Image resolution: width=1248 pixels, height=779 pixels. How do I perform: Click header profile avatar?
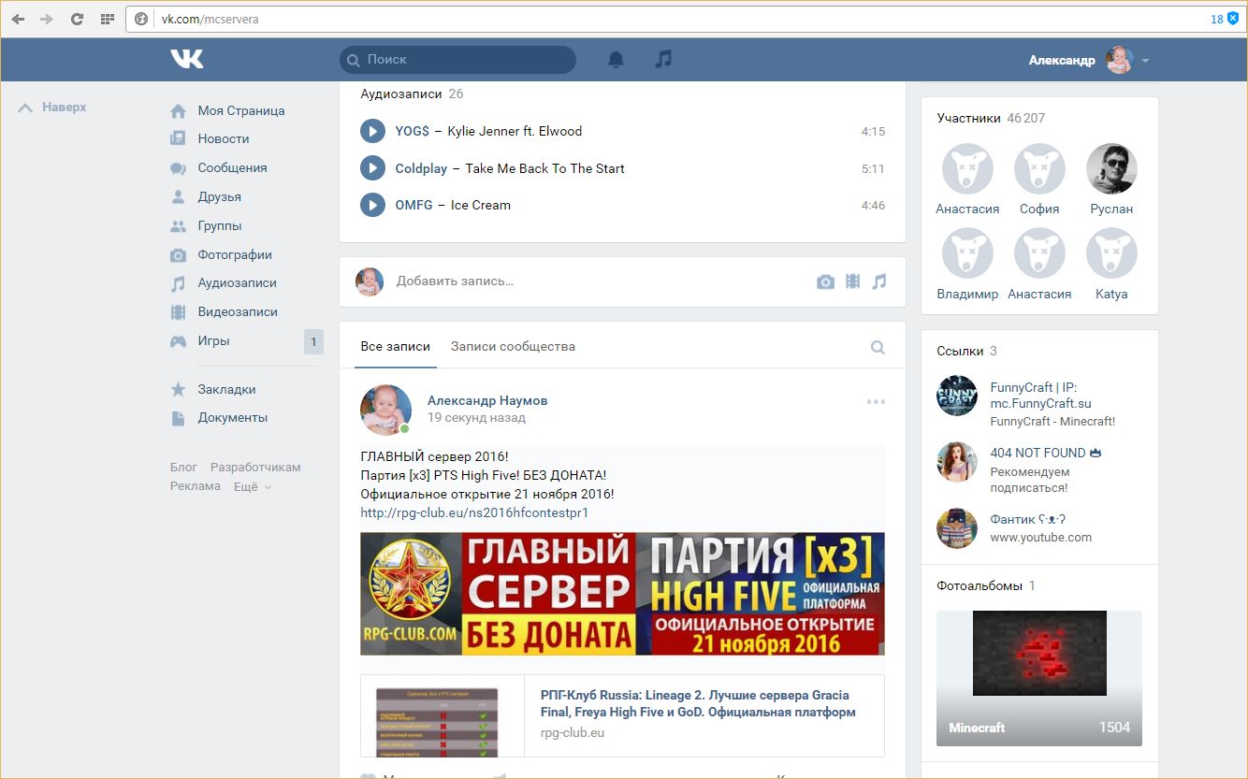(x=1119, y=60)
